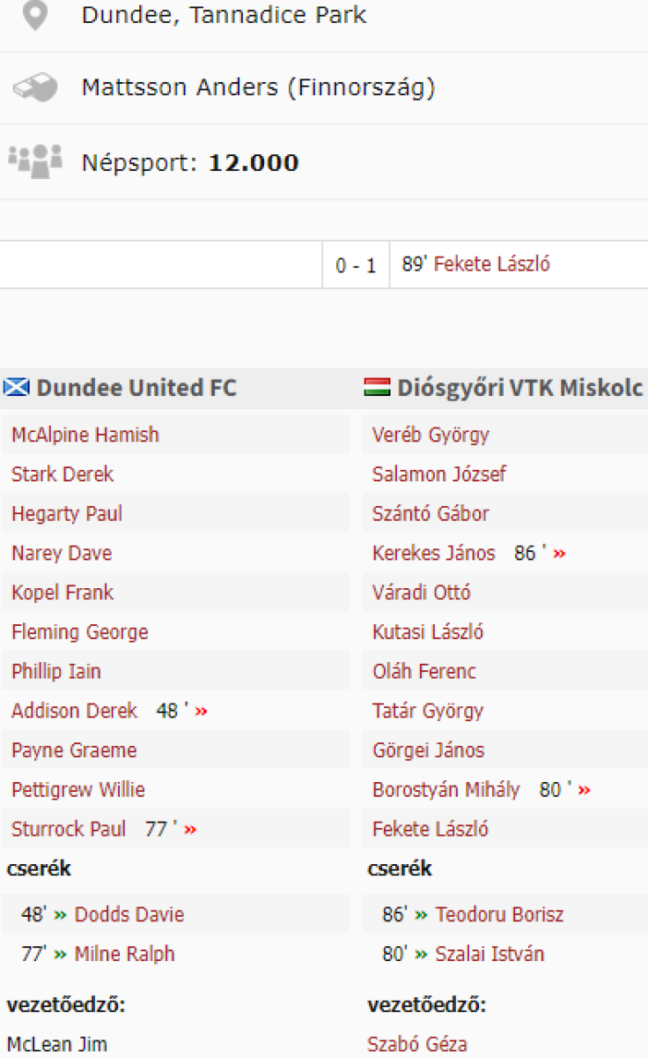Click Dundee United FC team heading
The image size is (648, 1058).
pos(136,388)
